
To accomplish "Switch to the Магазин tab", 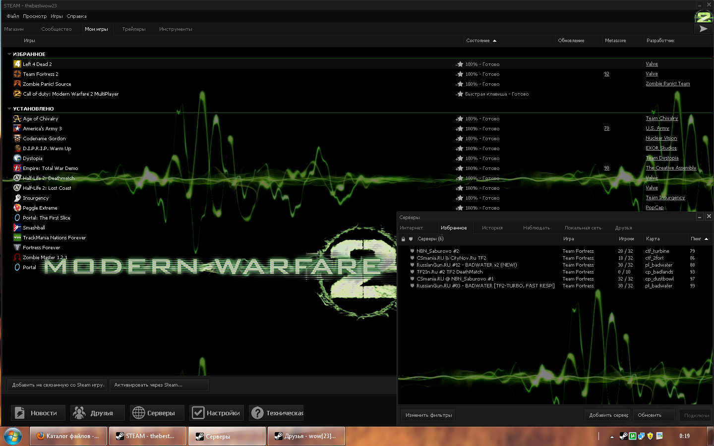I will 14,29.
